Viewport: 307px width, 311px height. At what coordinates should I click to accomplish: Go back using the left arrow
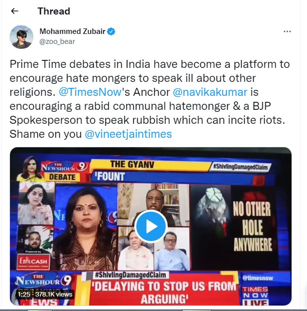[x=14, y=11]
